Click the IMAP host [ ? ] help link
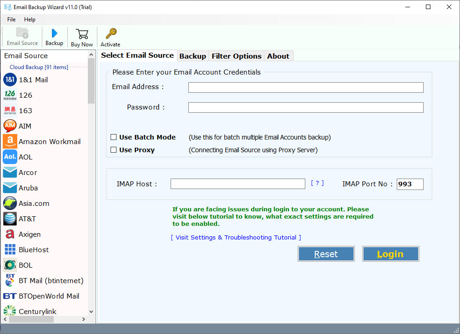Image resolution: width=460 pixels, height=334 pixels. 318,184
